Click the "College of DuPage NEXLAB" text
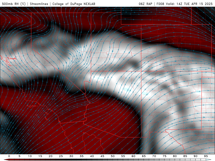The width and height of the screenshot is (215, 161). 74,4
